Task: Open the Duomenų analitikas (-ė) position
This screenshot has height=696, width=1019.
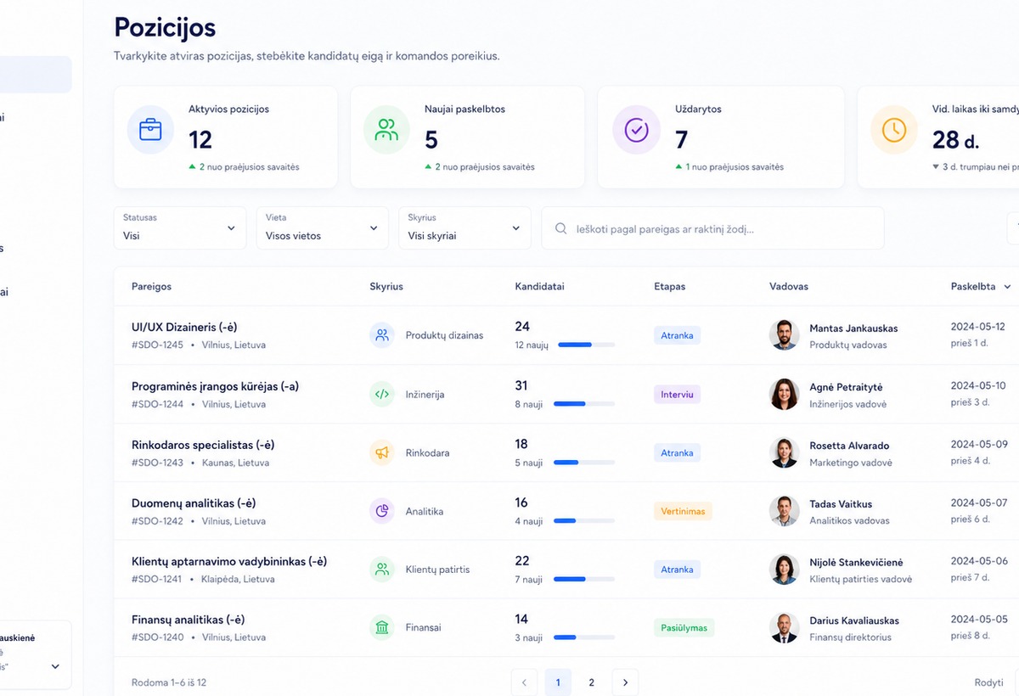Action: coord(194,503)
